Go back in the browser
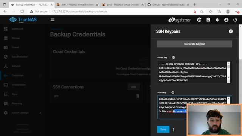This screenshot has width=242, height=136. pyautogui.click(x=5, y=11)
